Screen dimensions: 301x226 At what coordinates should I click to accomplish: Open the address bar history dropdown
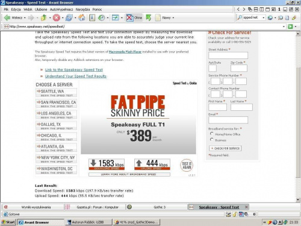[x=284, y=27]
